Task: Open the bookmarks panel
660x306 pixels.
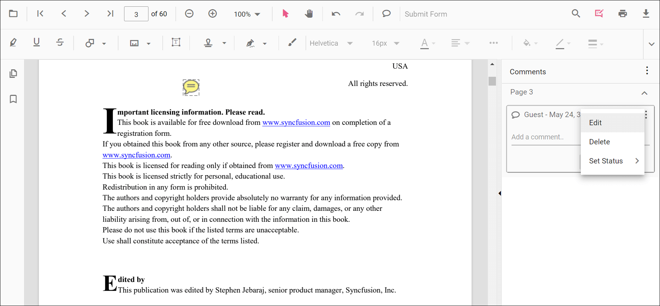Action: pos(13,99)
